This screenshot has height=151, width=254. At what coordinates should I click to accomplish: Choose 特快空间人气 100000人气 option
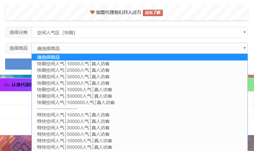(74, 141)
